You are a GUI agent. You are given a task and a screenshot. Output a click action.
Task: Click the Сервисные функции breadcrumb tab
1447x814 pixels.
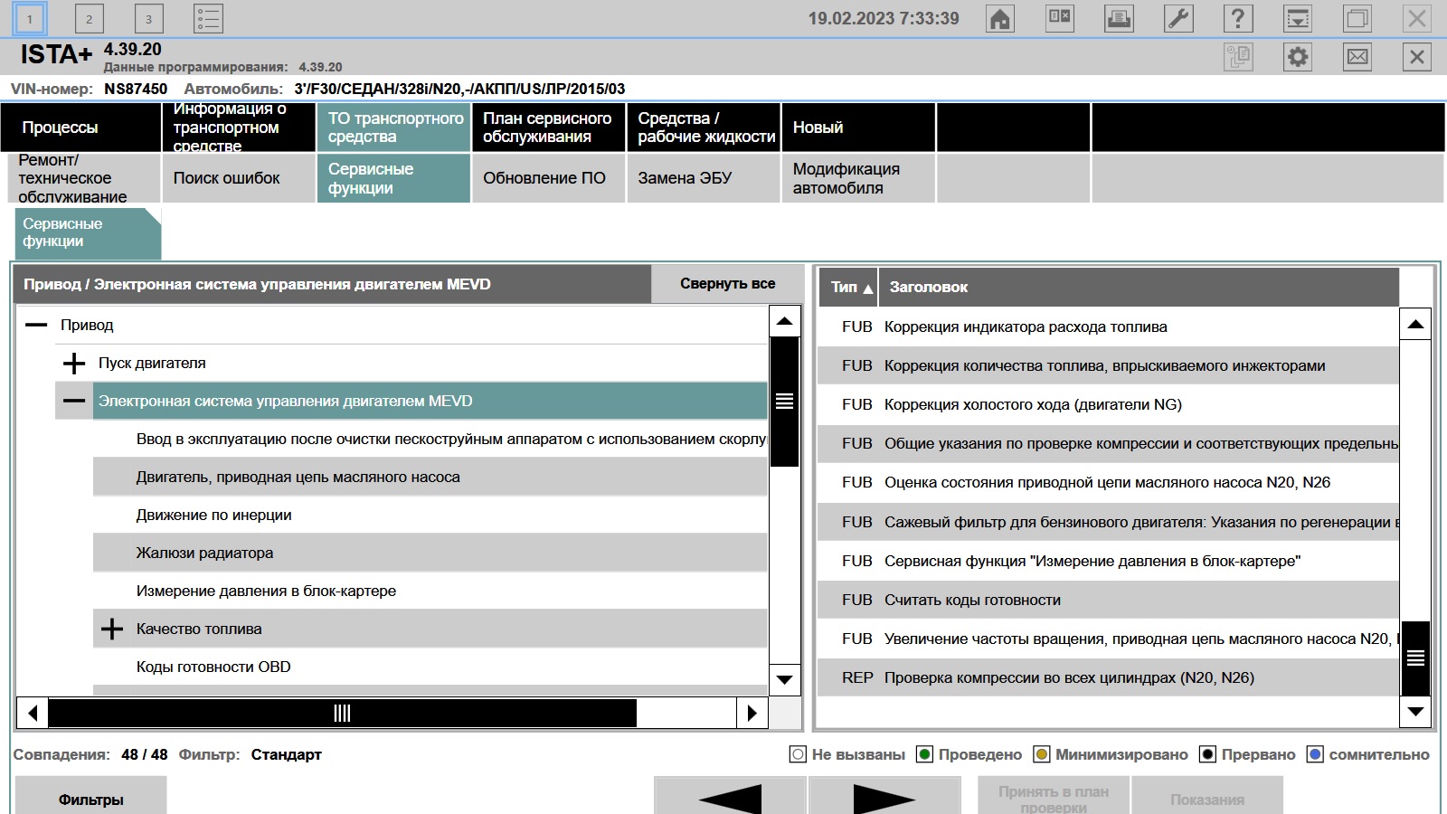point(88,232)
